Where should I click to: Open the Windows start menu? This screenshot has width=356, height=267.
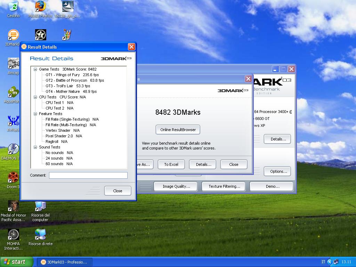[x=16, y=262]
